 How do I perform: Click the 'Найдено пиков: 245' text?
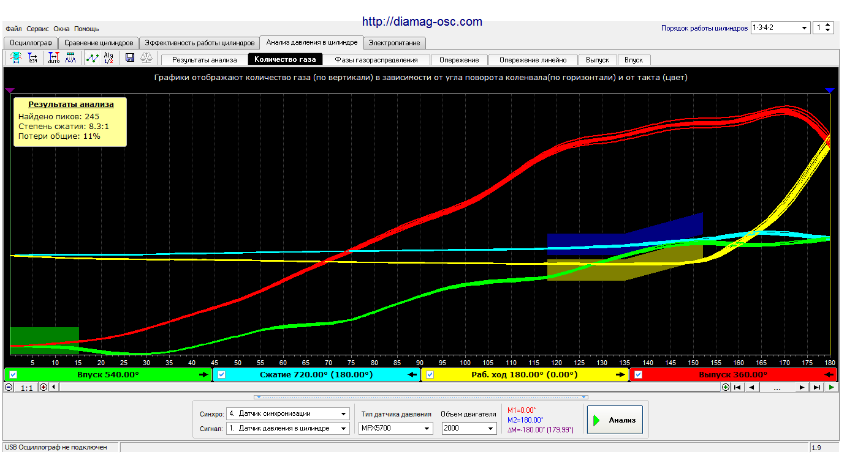pyautogui.click(x=59, y=116)
